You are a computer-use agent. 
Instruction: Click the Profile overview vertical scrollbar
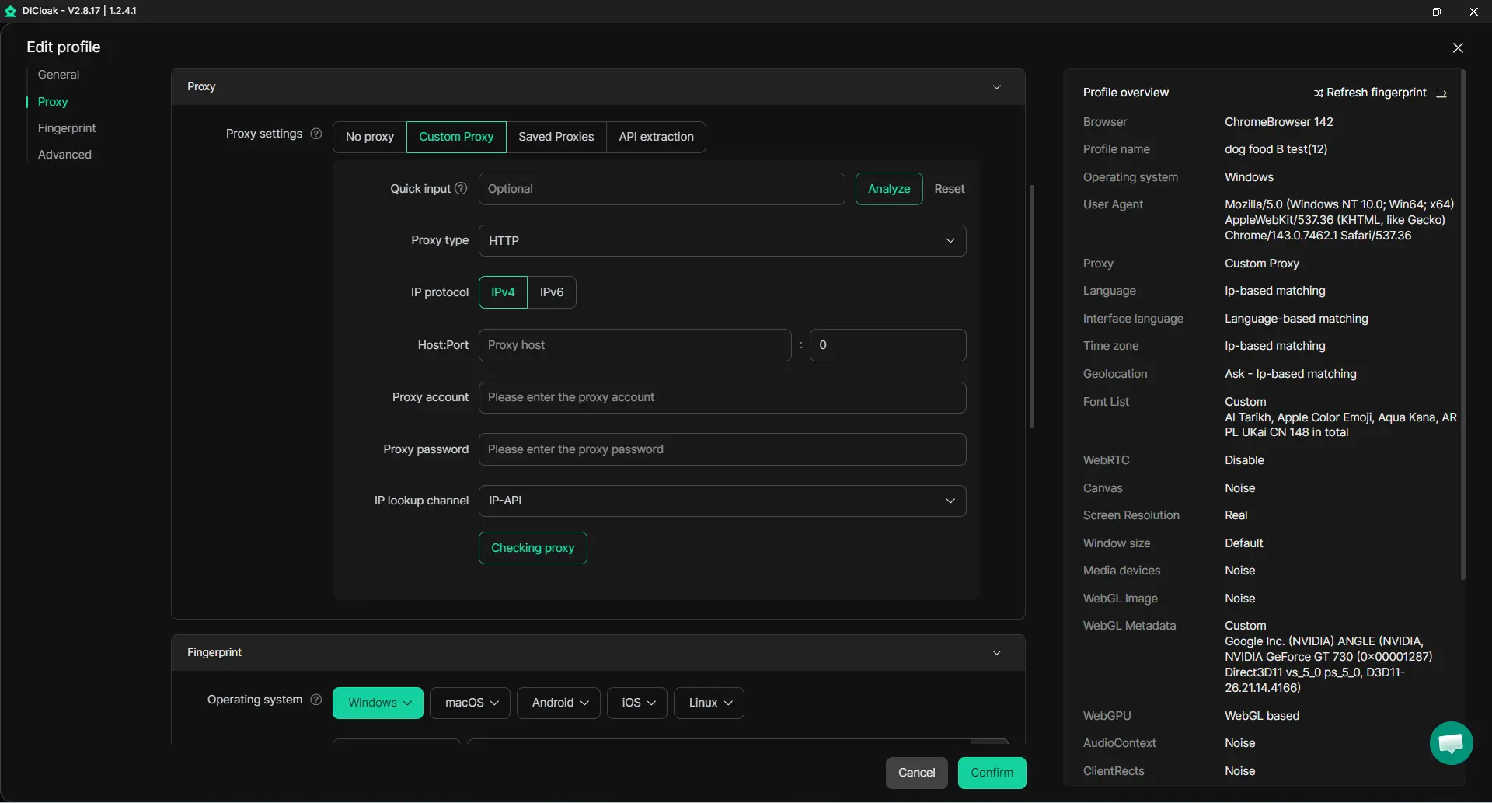click(1462, 326)
